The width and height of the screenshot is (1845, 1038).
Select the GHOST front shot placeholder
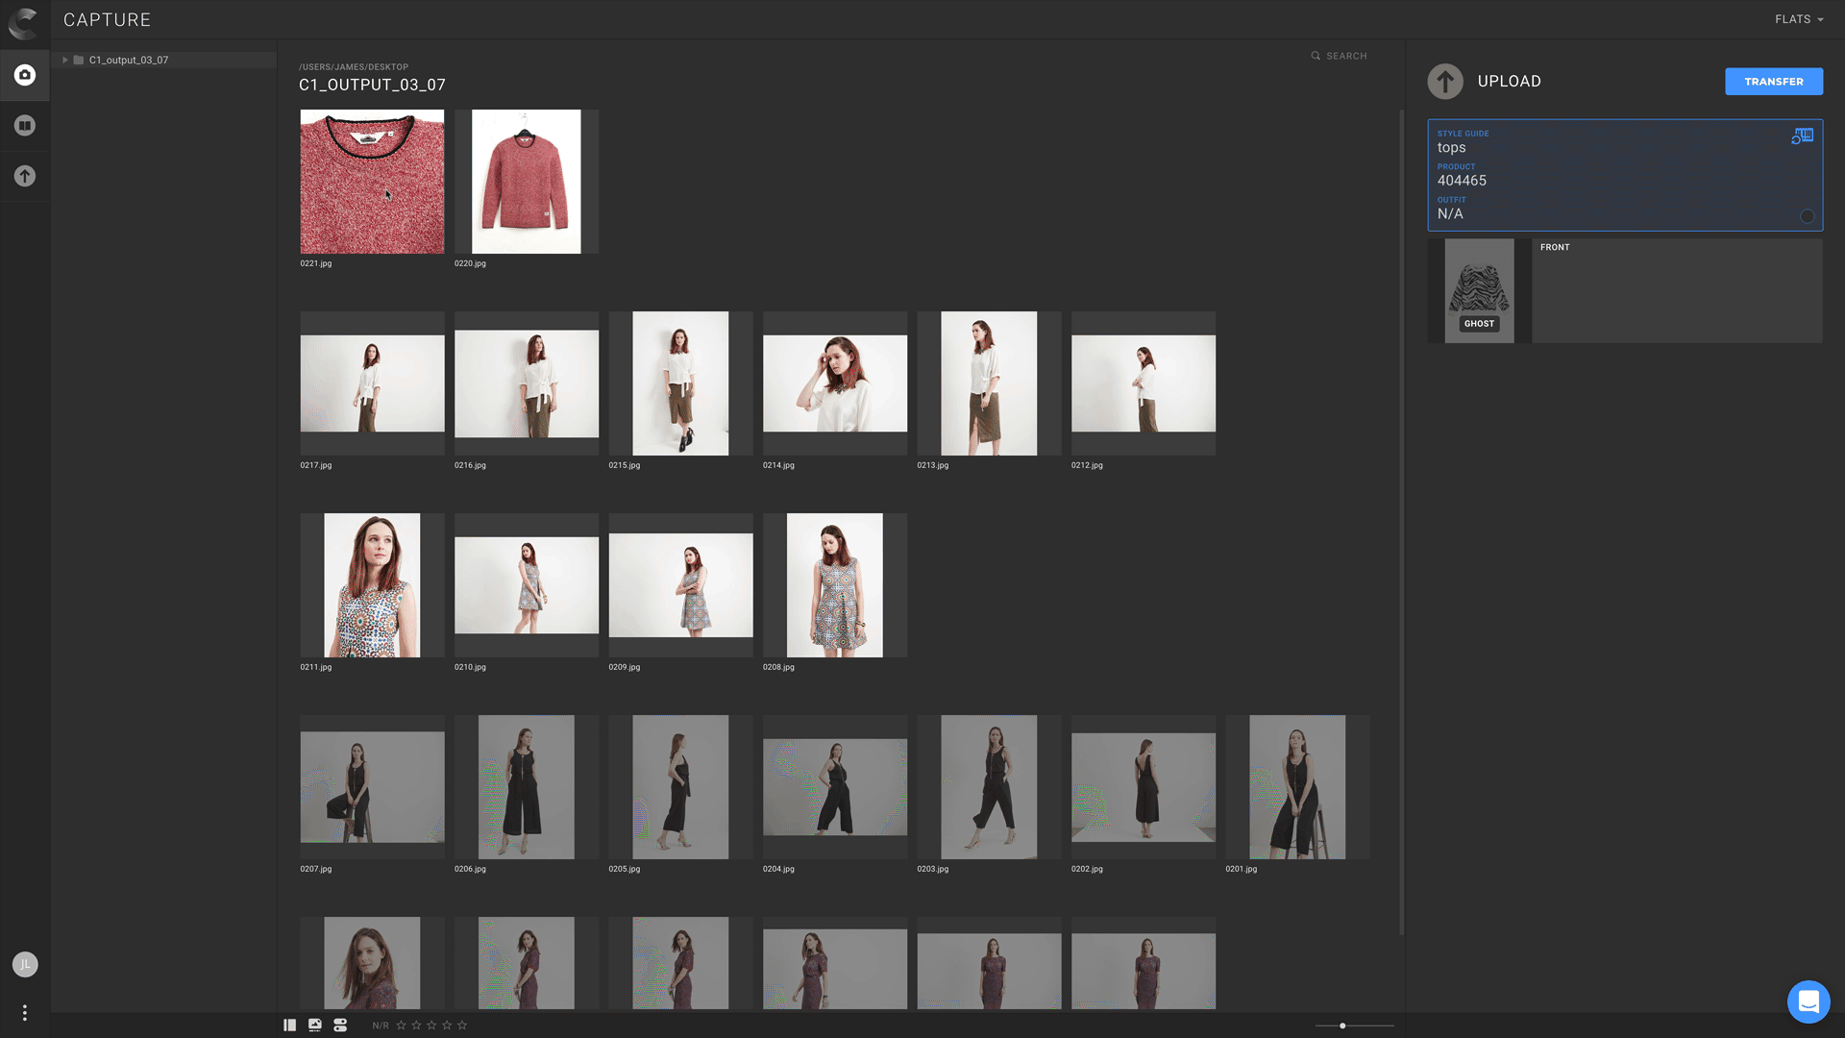1479,290
